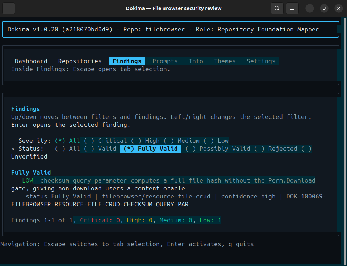Select Severity filter Medium
The width and height of the screenshot is (347, 266).
(181, 141)
